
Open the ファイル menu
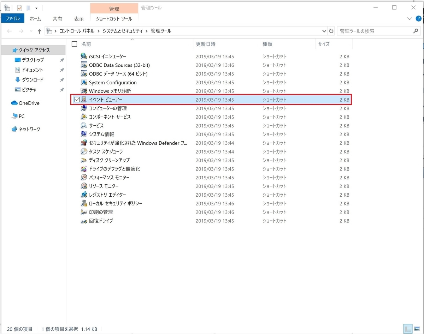tap(13, 19)
